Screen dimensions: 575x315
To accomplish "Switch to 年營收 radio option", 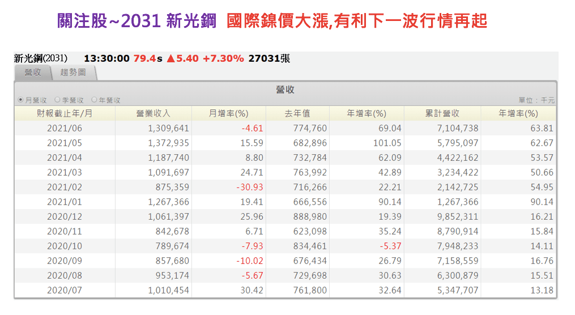I will 94,100.
